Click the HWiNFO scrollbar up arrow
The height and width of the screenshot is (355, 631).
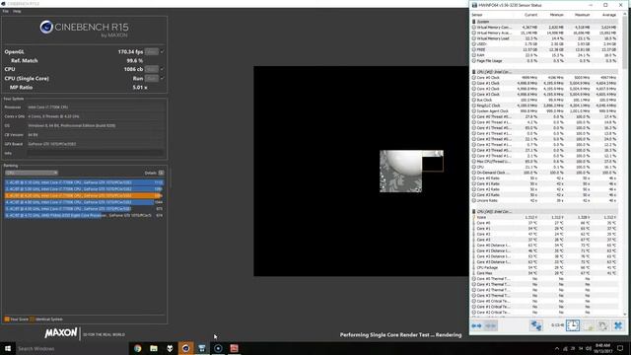(625, 15)
